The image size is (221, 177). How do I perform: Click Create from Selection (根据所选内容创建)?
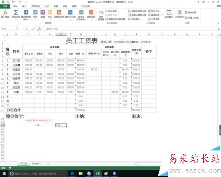[115, 19]
